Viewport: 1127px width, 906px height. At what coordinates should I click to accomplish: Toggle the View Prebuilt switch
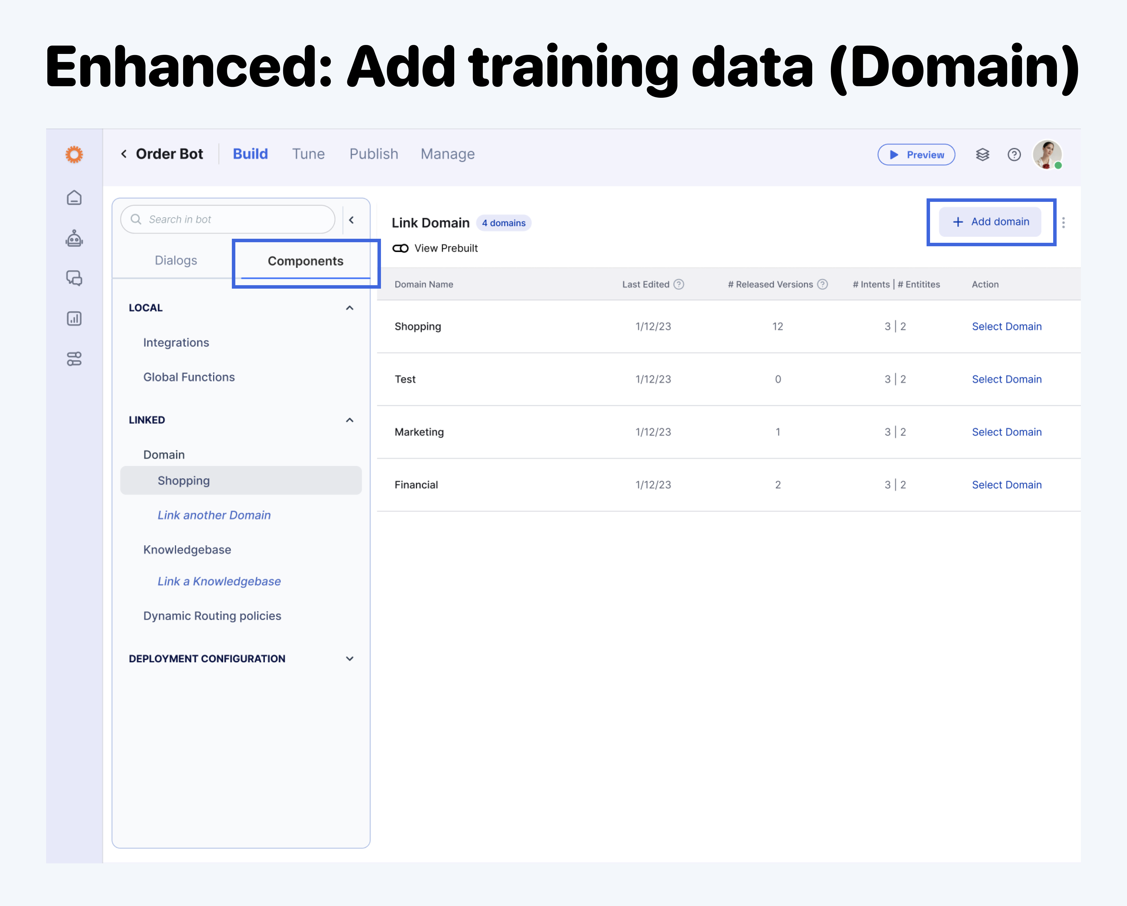pos(400,248)
